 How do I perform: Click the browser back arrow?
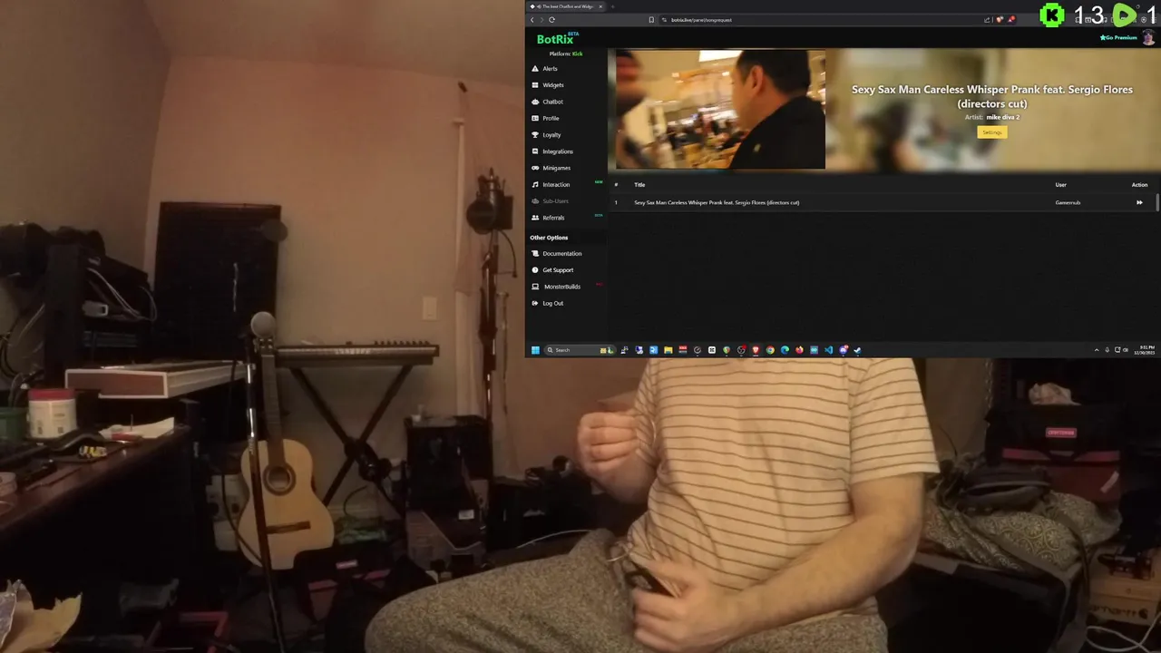coord(532,20)
